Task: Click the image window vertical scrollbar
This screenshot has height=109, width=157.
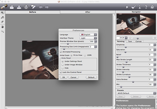Action: 114,60
